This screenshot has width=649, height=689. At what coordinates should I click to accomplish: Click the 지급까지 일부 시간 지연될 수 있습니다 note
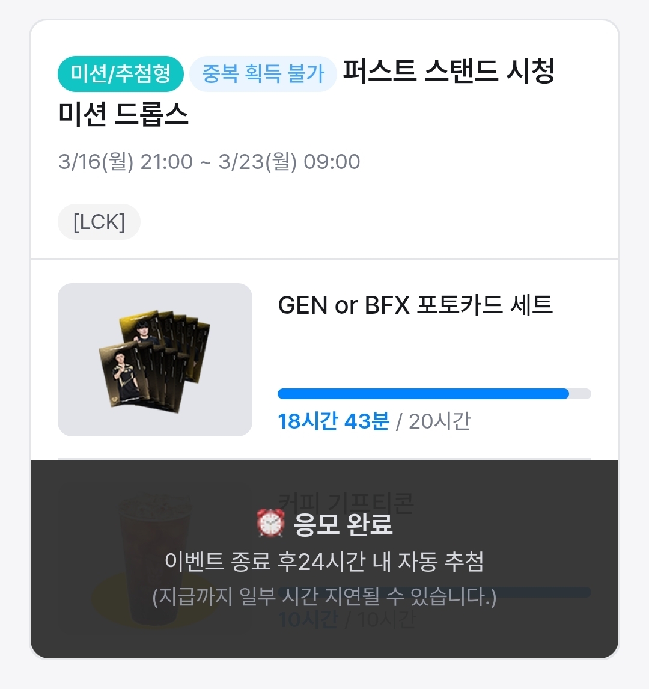324,597
